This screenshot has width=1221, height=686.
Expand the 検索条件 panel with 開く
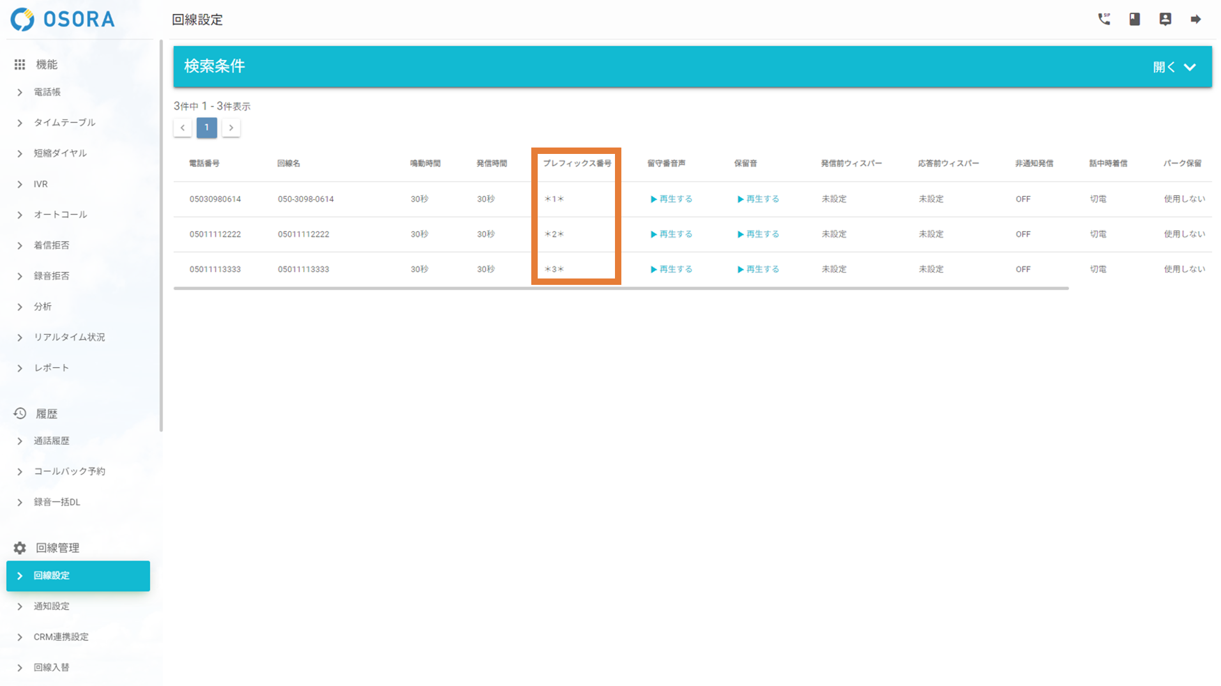coord(1174,67)
